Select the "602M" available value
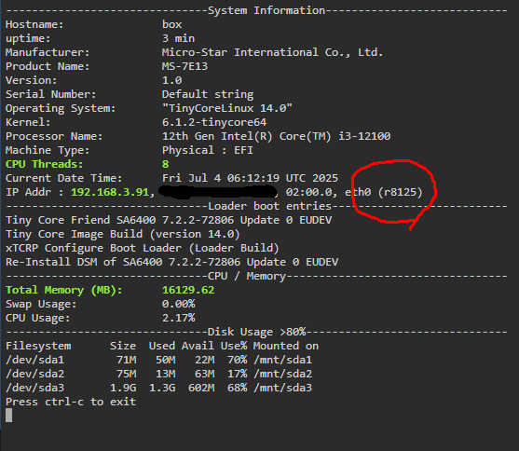 201,388
